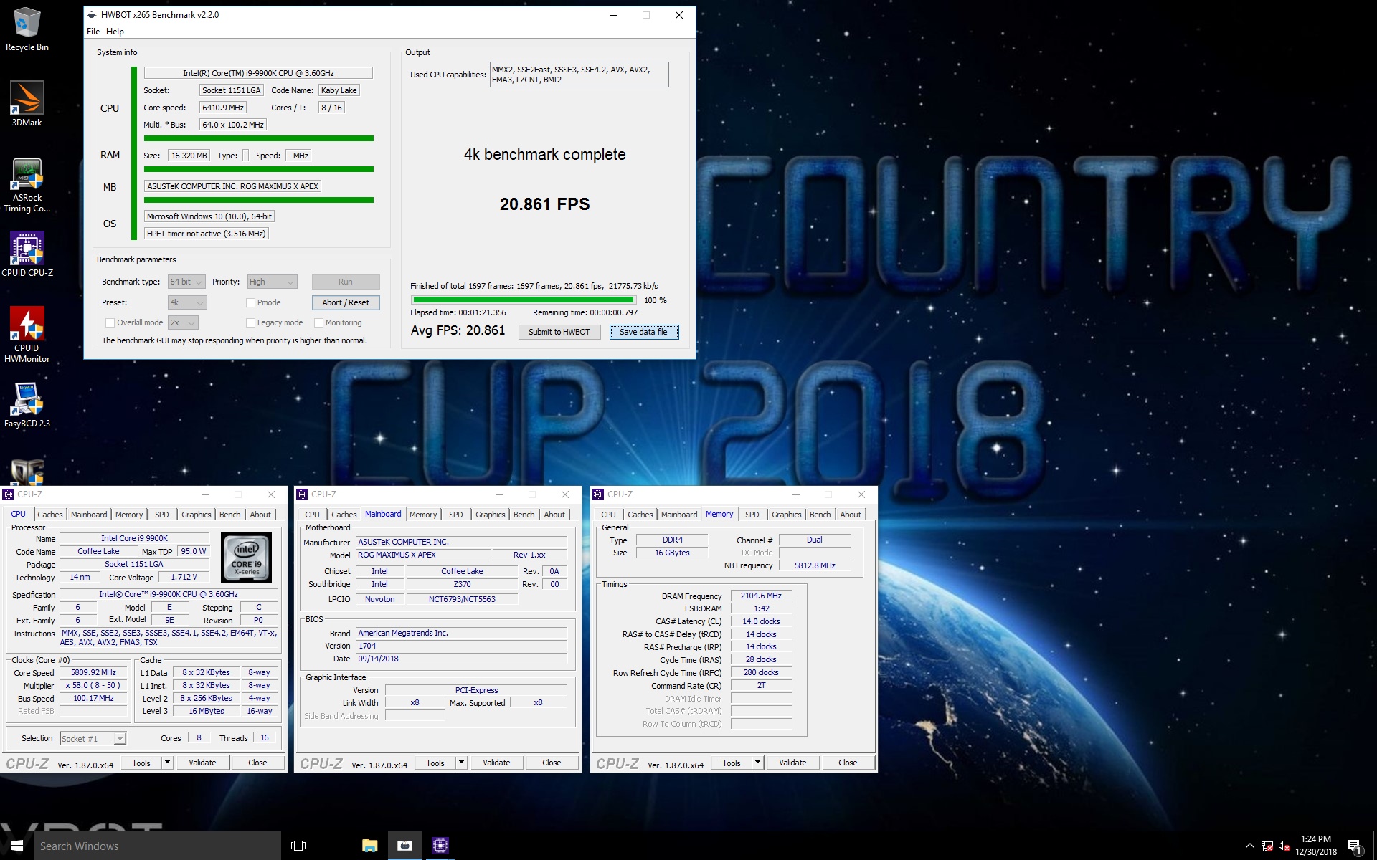The height and width of the screenshot is (860, 1377).
Task: Launch the CPUID CPU-Z desktop shortcut
Action: [27, 254]
